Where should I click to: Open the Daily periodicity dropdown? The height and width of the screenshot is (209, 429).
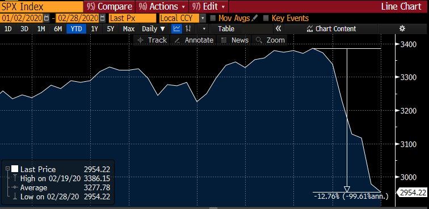tap(154, 28)
